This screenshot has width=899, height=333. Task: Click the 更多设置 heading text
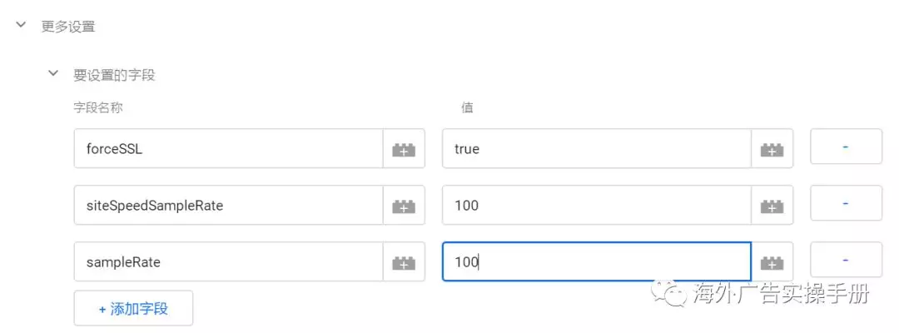[x=68, y=27]
